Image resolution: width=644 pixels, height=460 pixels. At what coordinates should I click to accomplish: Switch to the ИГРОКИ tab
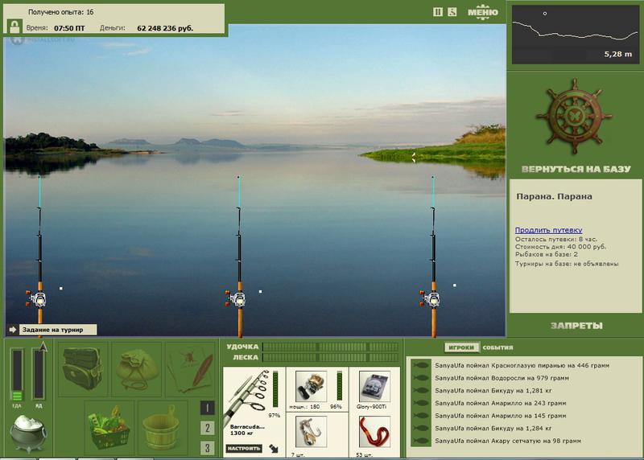coord(461,347)
